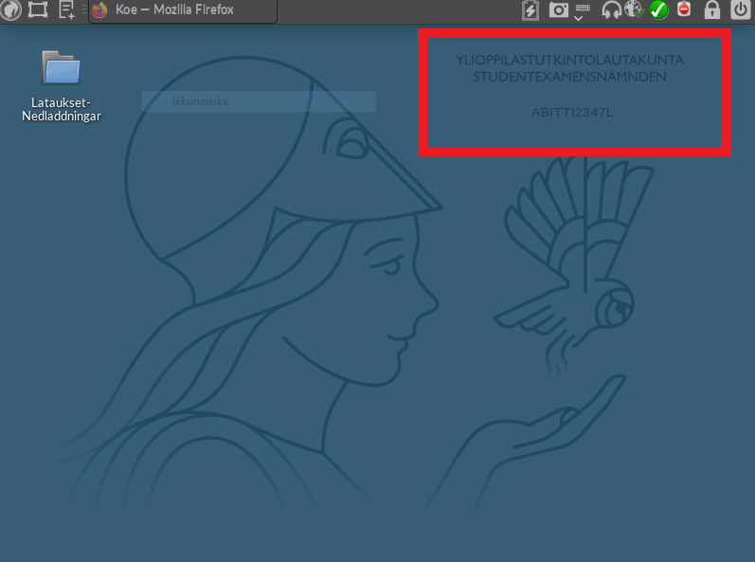This screenshot has width=755, height=562.
Task: Click the show desktop icon in panel
Action: tap(38, 10)
